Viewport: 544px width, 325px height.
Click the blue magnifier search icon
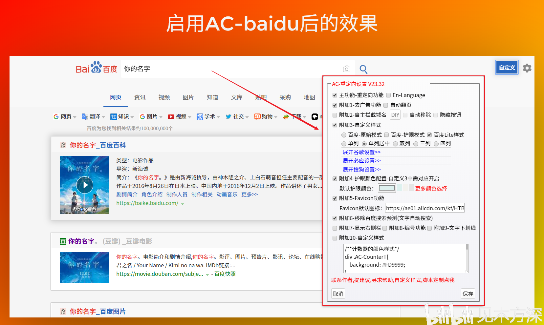point(363,69)
